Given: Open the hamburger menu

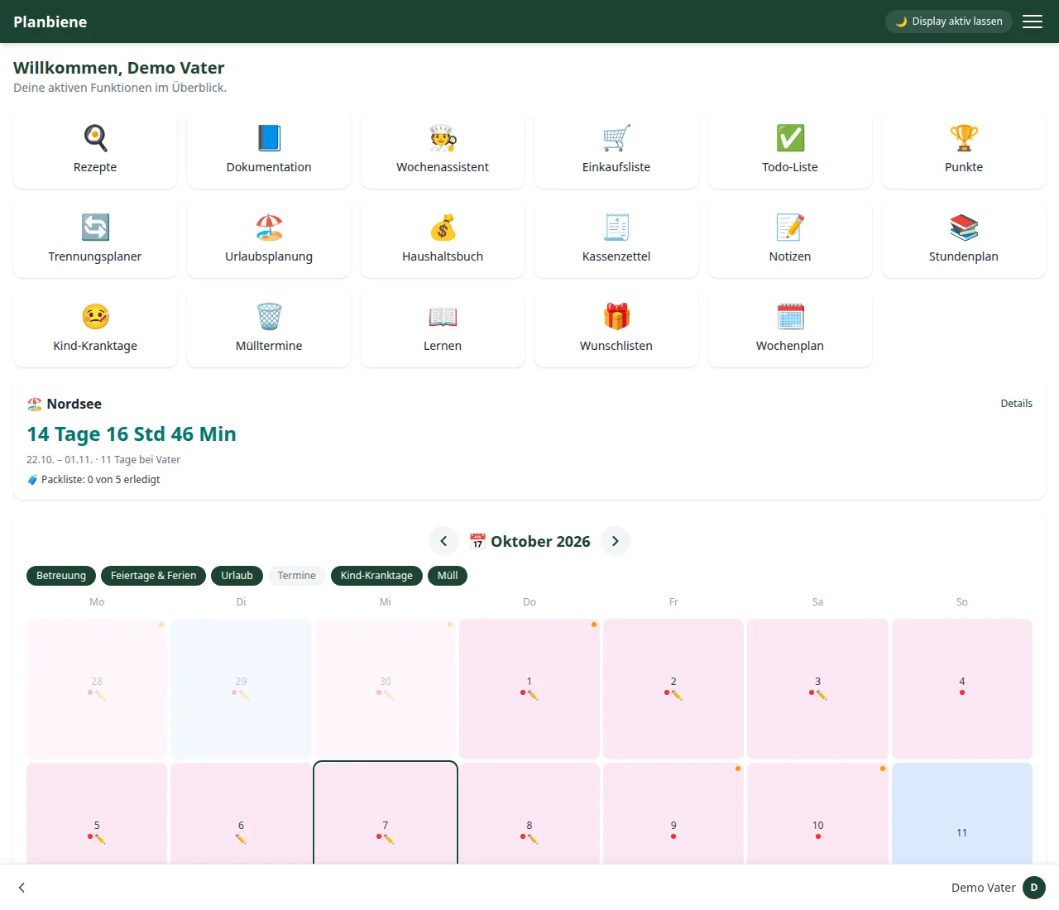Looking at the screenshot, I should point(1033,22).
